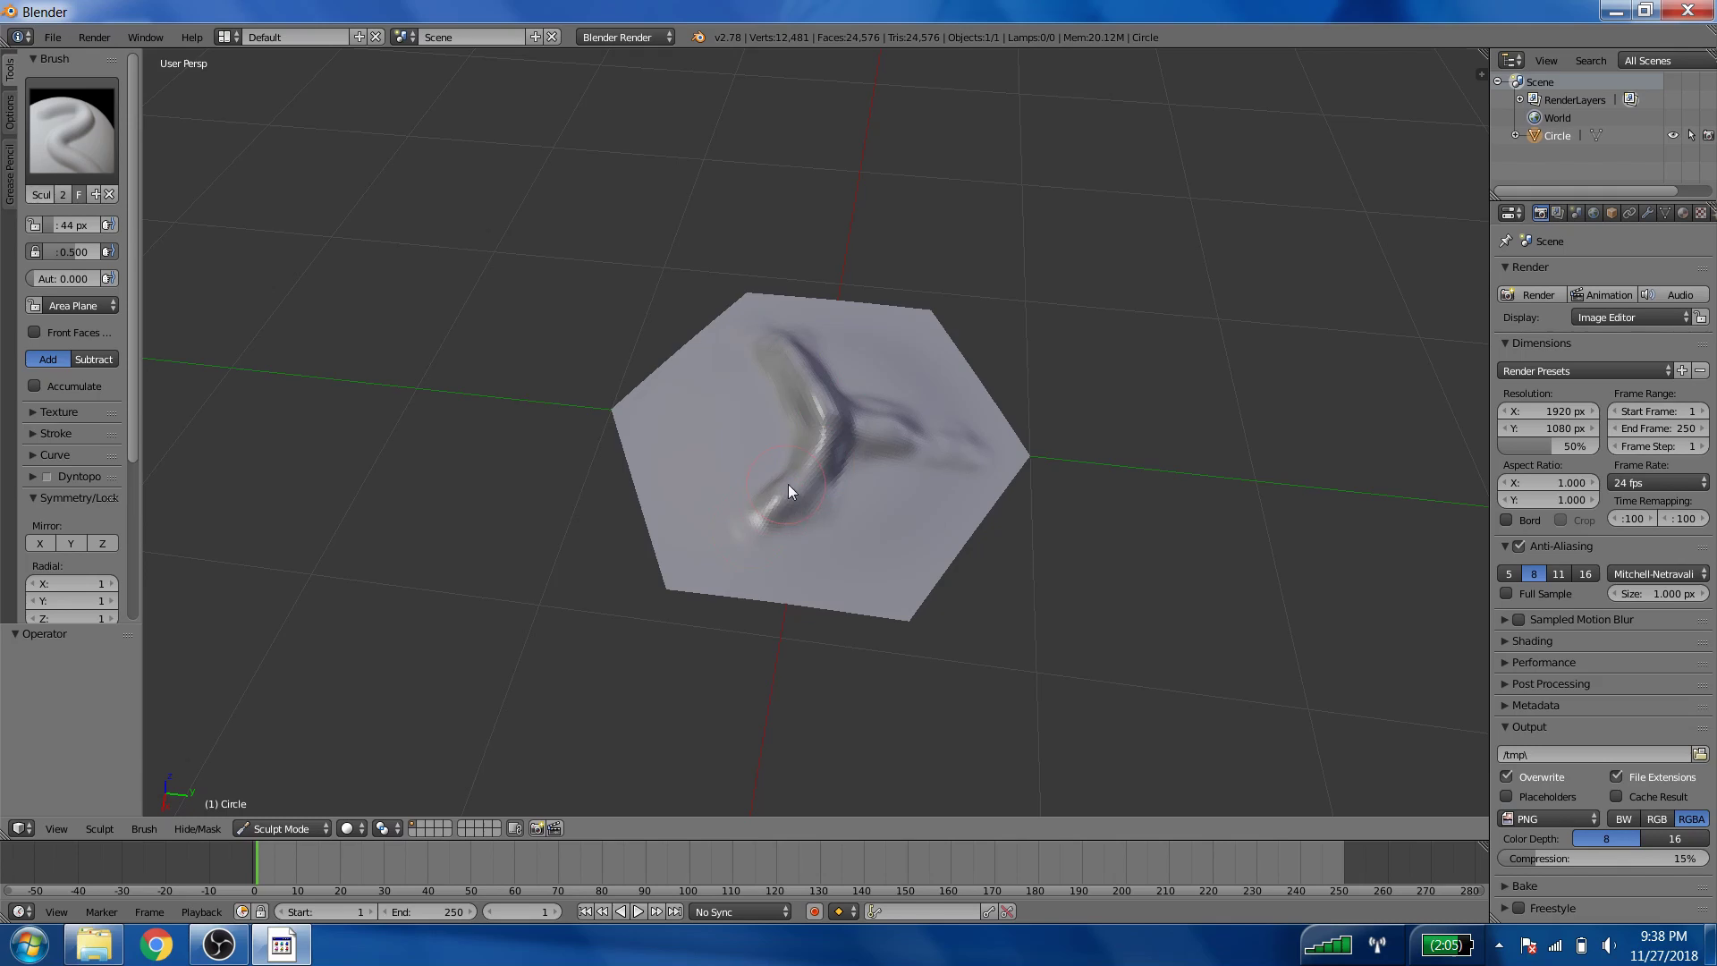
Task: Enable Cache Result checkbox
Action: pyautogui.click(x=1616, y=795)
